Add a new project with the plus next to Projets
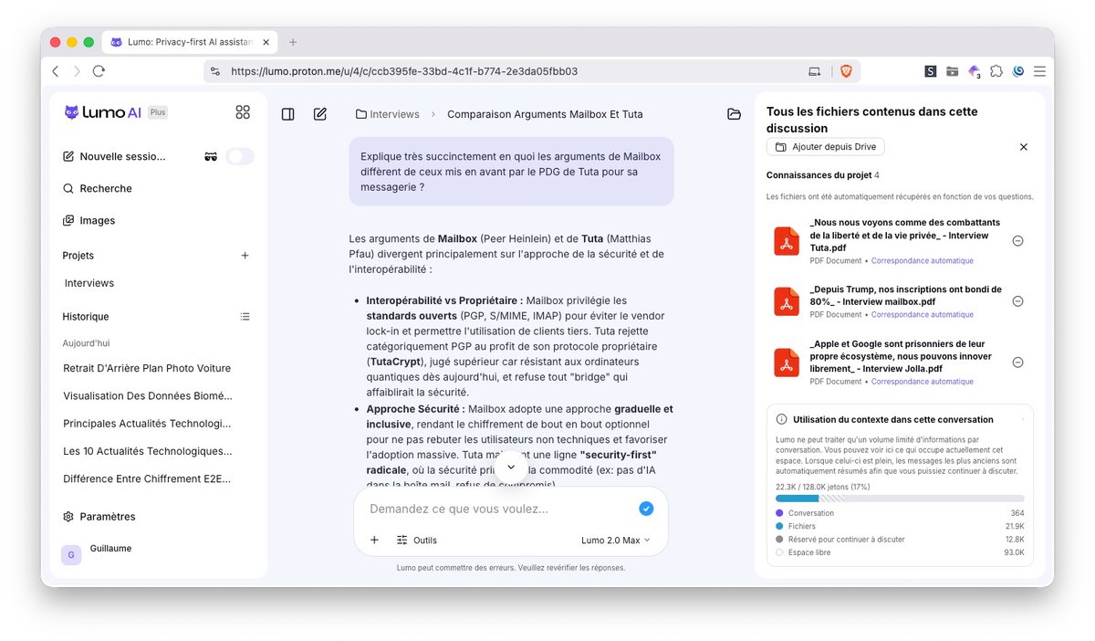Image resolution: width=1095 pixels, height=641 pixels. 245,256
